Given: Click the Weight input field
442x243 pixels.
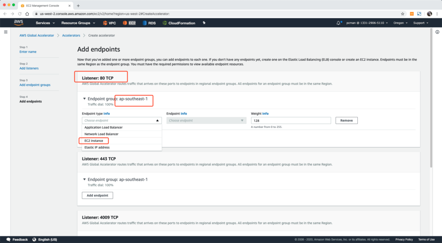Looking at the screenshot, I should click(x=290, y=121).
